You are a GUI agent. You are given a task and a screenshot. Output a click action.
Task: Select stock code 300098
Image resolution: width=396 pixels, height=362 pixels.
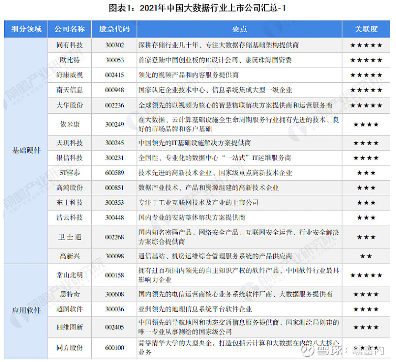click(x=114, y=256)
